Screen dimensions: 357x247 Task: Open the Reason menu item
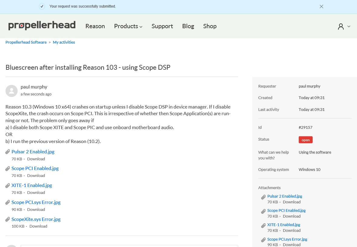click(x=95, y=26)
